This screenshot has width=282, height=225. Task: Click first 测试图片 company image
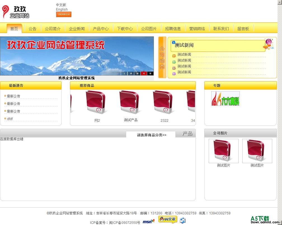(x=224, y=151)
